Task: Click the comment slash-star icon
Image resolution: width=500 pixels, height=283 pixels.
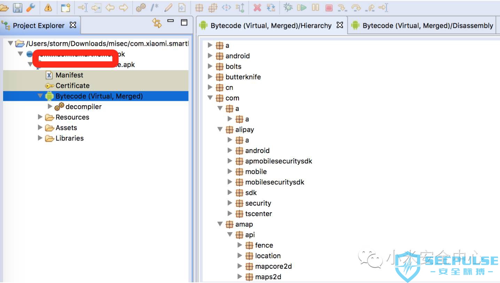Action: 155,7
